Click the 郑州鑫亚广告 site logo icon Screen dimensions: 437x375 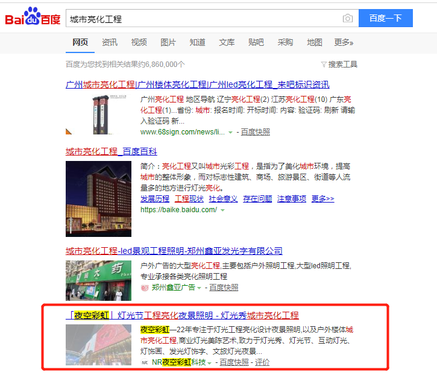(x=145, y=288)
